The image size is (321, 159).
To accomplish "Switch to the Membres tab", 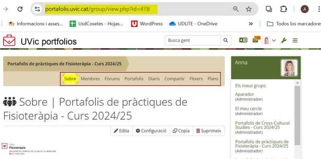I will click(x=90, y=79).
